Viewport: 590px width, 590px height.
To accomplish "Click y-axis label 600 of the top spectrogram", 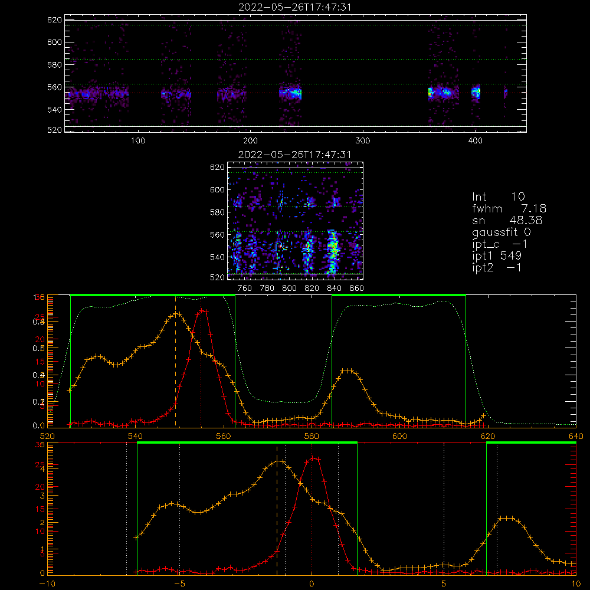I will (54, 42).
